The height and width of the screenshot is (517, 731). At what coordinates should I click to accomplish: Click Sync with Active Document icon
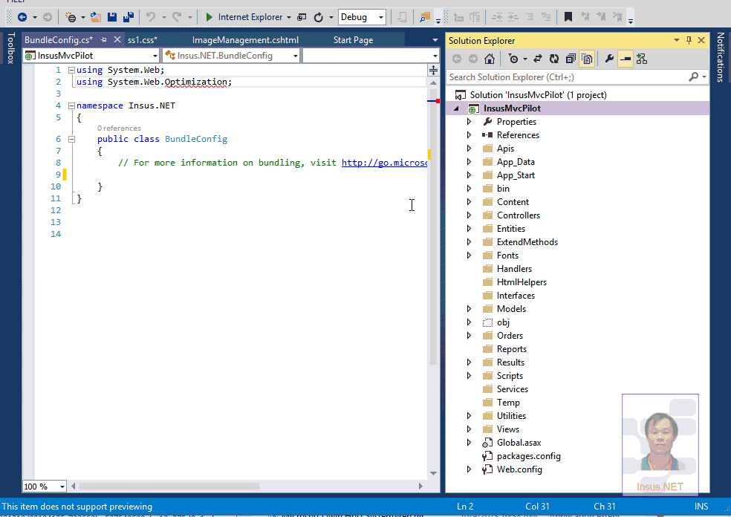(x=536, y=59)
